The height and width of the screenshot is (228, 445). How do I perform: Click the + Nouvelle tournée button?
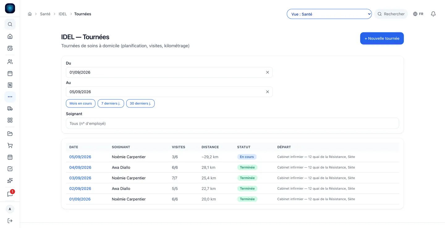(382, 38)
